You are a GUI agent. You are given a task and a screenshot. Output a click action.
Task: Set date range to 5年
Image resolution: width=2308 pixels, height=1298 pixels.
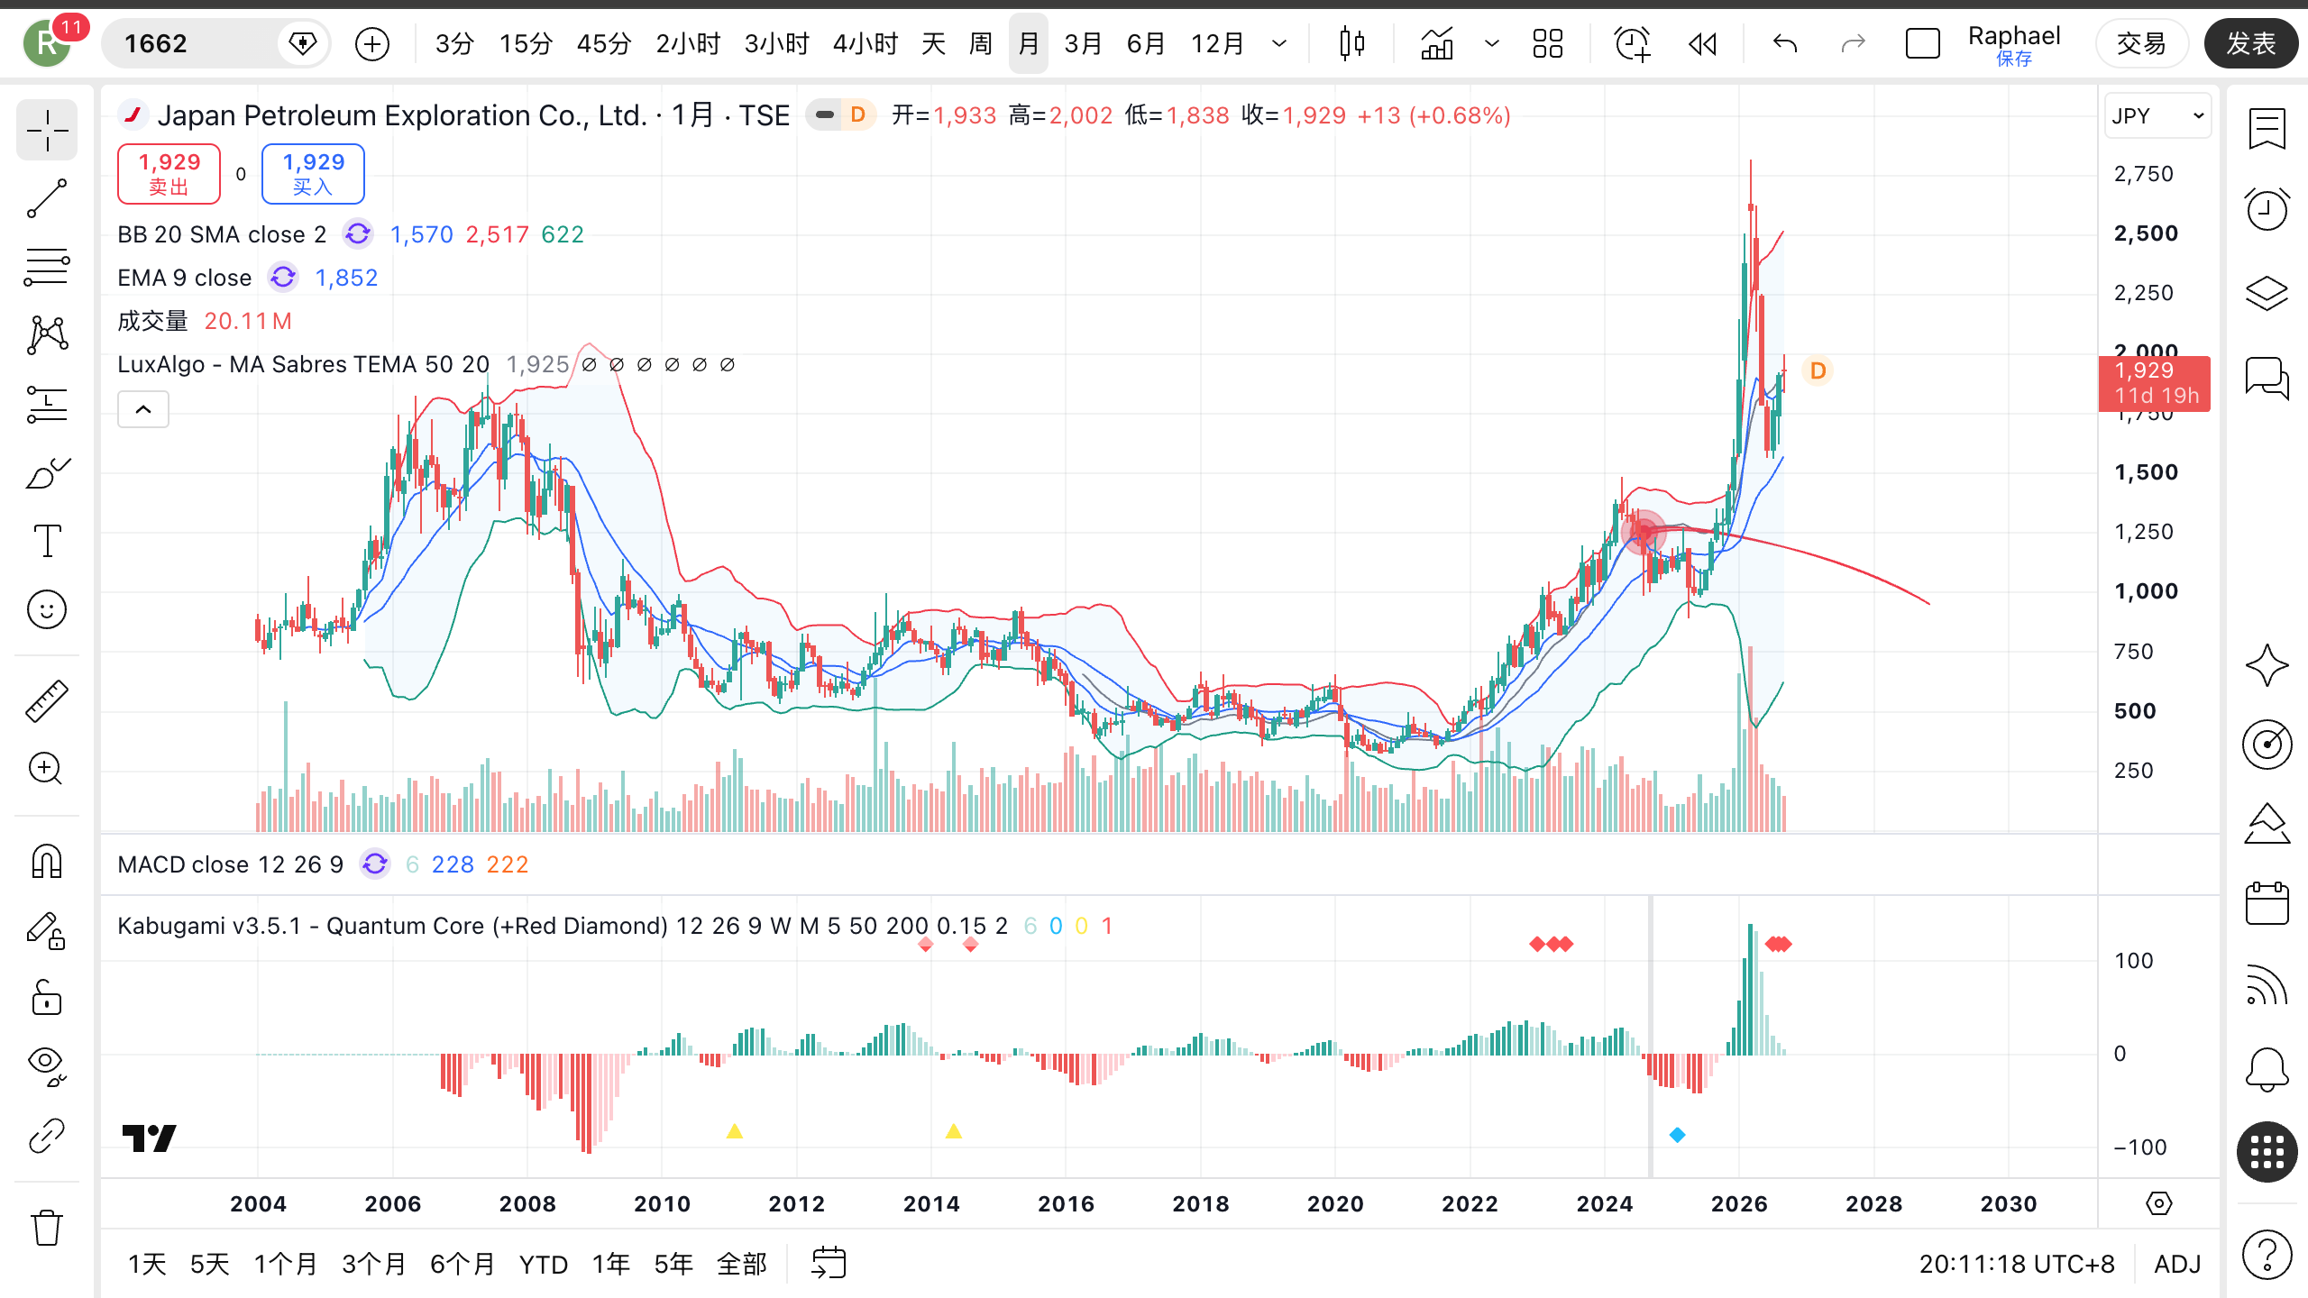[x=673, y=1264]
